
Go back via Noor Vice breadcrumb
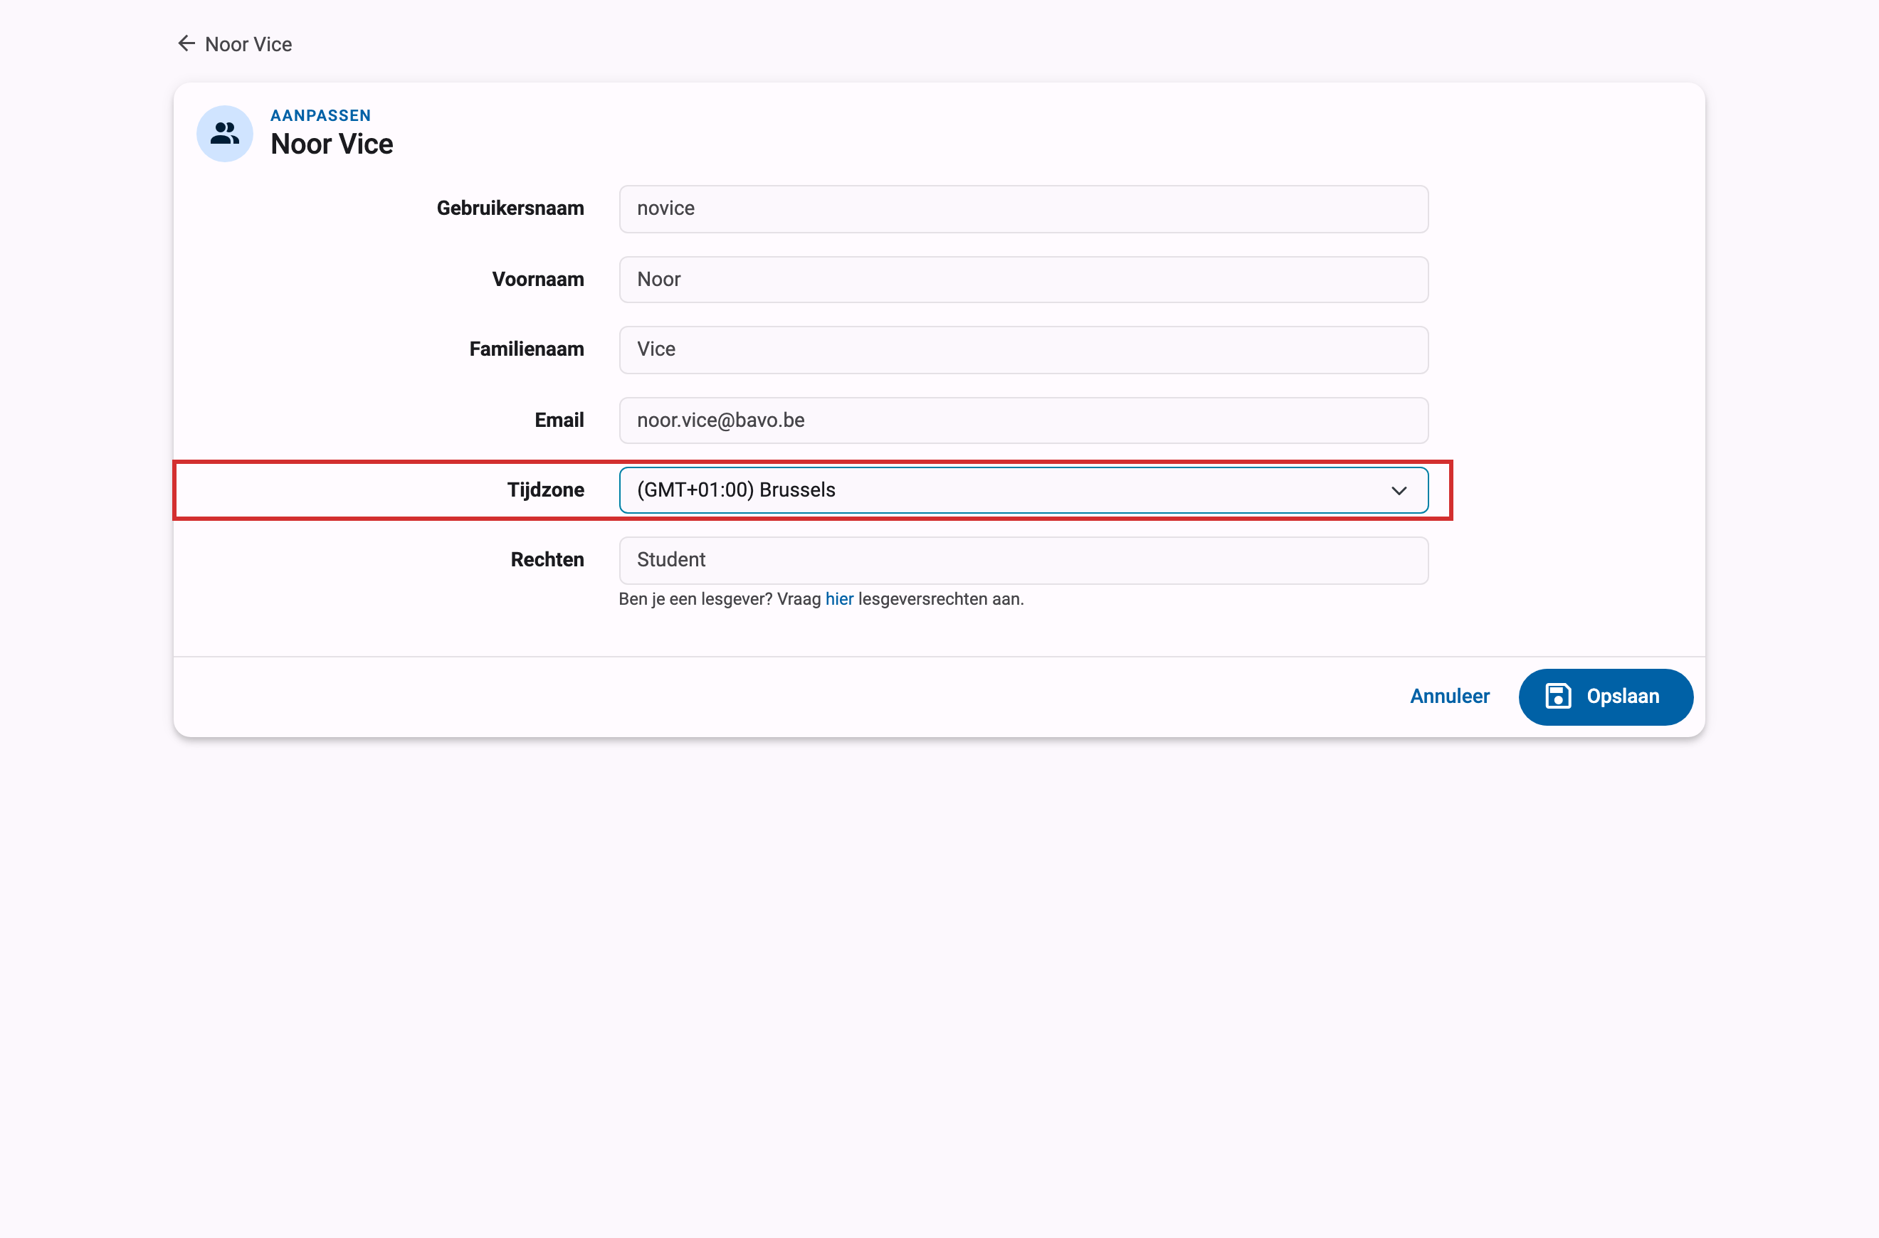pyautogui.click(x=235, y=44)
